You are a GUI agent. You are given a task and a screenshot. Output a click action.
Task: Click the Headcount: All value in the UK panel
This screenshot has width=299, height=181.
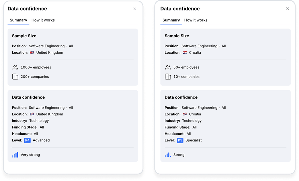pyautogui.click(x=36, y=133)
